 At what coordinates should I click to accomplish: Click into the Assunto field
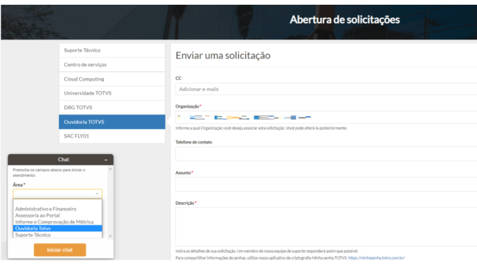pyautogui.click(x=326, y=184)
